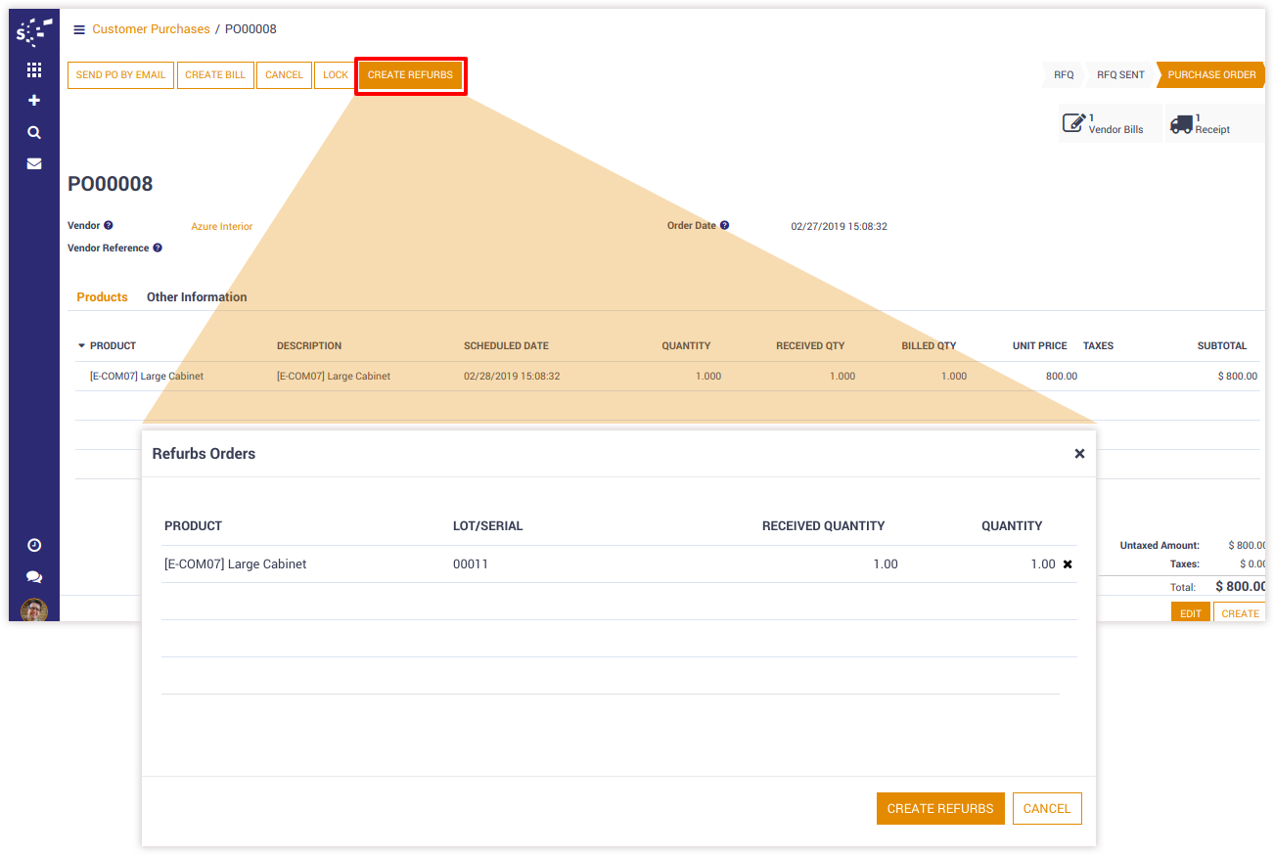Open Customer Purchases breadcrumb link
The image size is (1274, 855).
pos(151,29)
